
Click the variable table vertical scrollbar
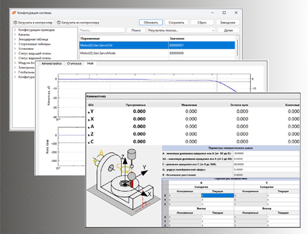click(x=238, y=47)
